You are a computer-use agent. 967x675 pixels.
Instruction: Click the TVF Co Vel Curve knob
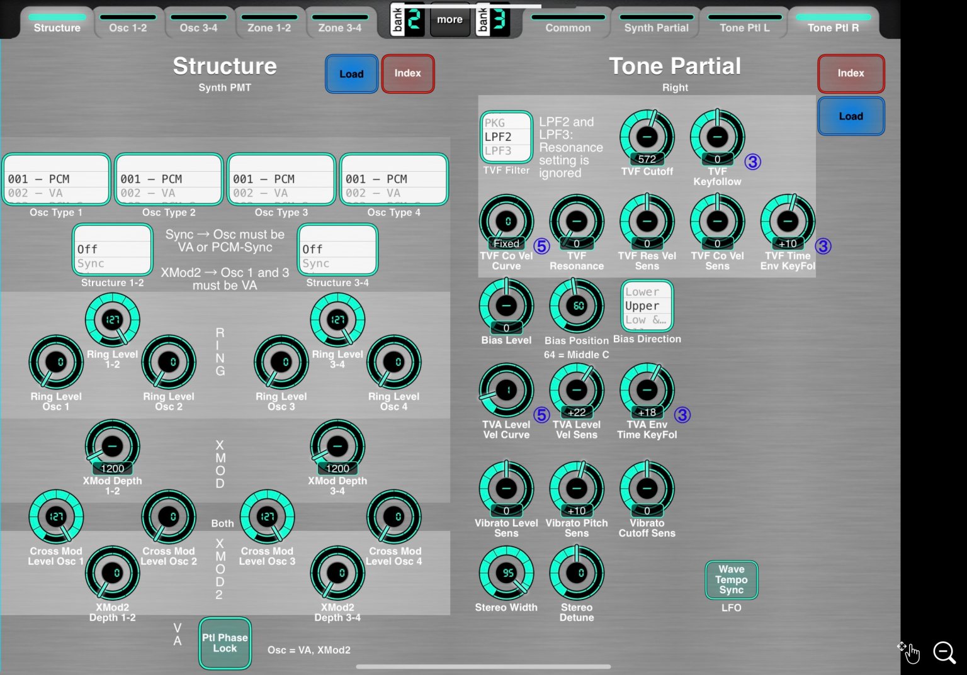coord(506,221)
